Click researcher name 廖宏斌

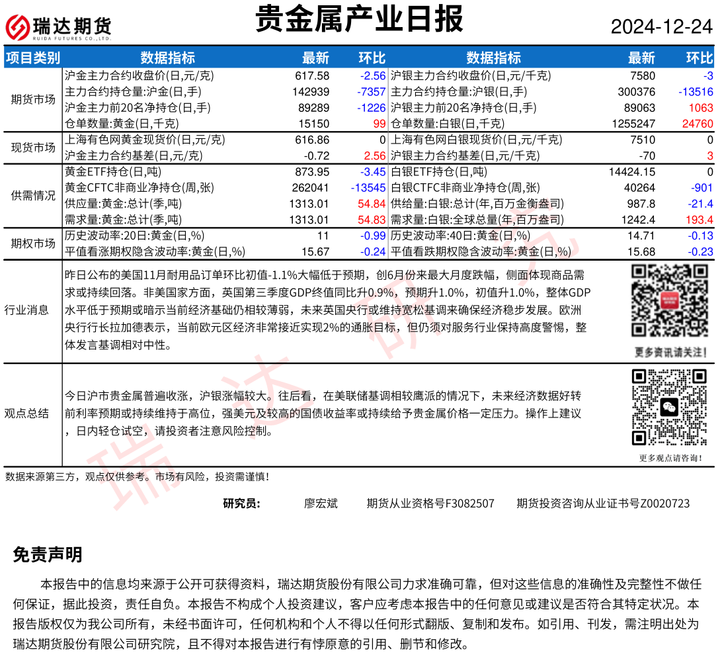(321, 503)
